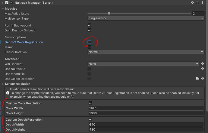Click the Color Width field showing 1920
Screen dimensions: 208x133
point(146,108)
